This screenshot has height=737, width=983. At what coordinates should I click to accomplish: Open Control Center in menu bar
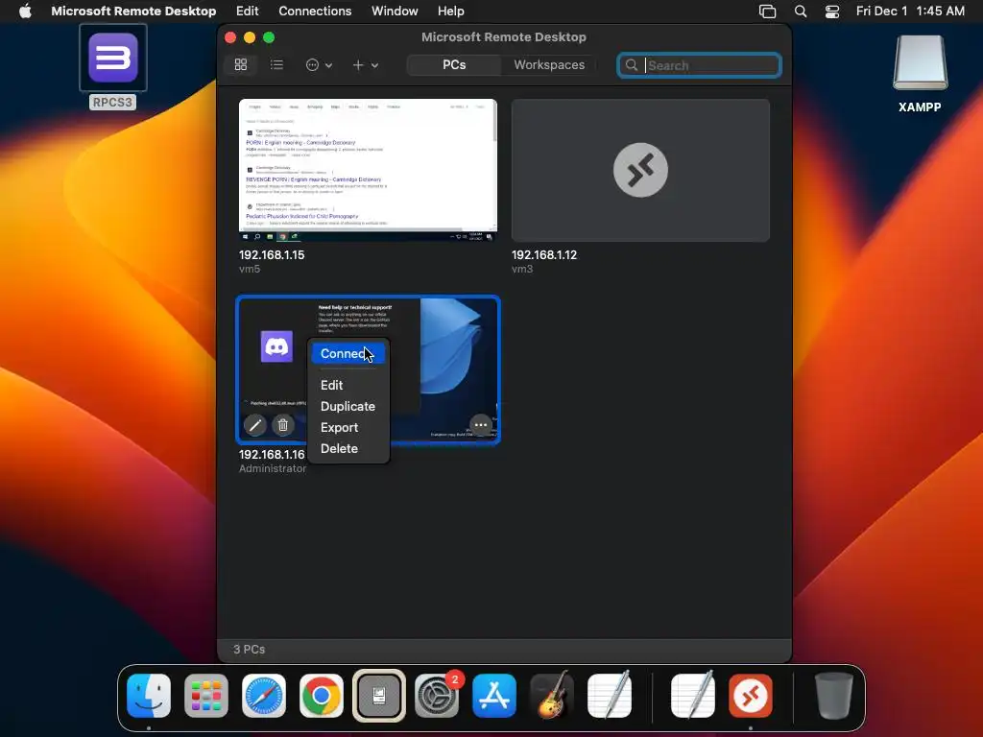[832, 12]
